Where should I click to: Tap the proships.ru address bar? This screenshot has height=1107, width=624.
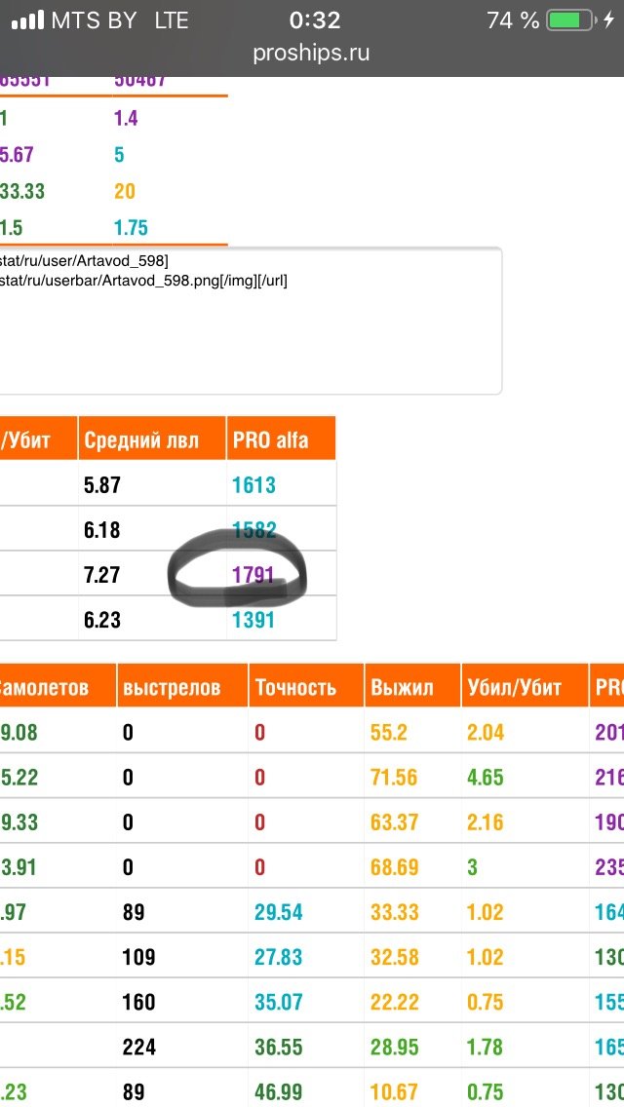click(312, 53)
